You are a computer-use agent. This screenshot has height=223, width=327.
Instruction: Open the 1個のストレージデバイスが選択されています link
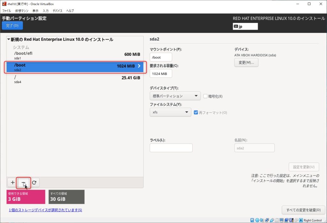(45, 210)
